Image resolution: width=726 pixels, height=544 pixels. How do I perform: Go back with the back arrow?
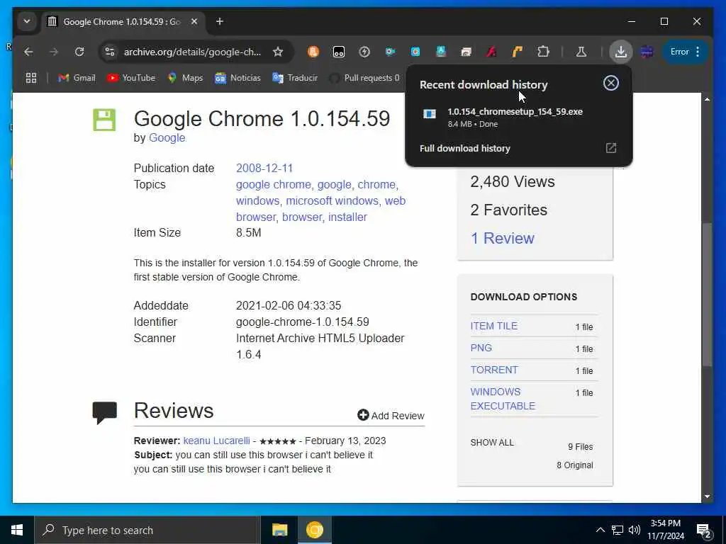pos(28,52)
